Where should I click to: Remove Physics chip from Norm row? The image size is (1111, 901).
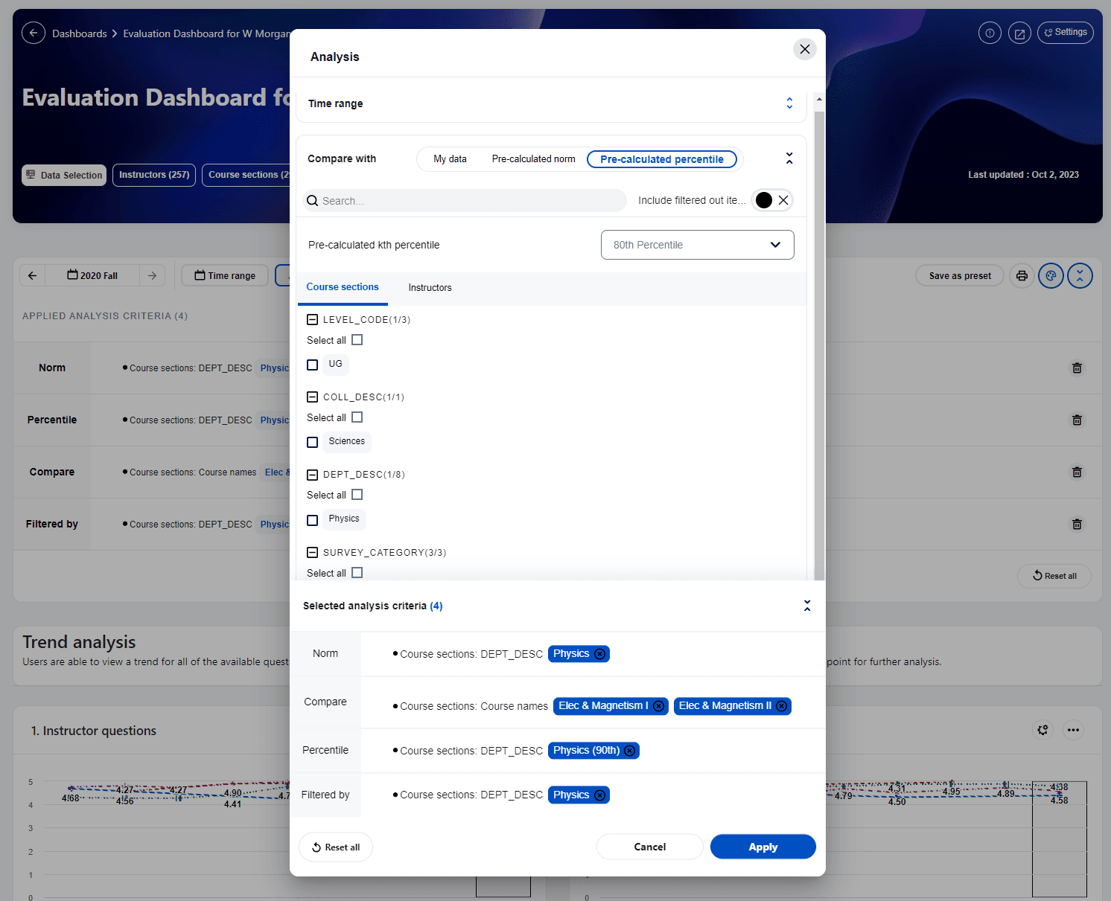click(x=599, y=654)
